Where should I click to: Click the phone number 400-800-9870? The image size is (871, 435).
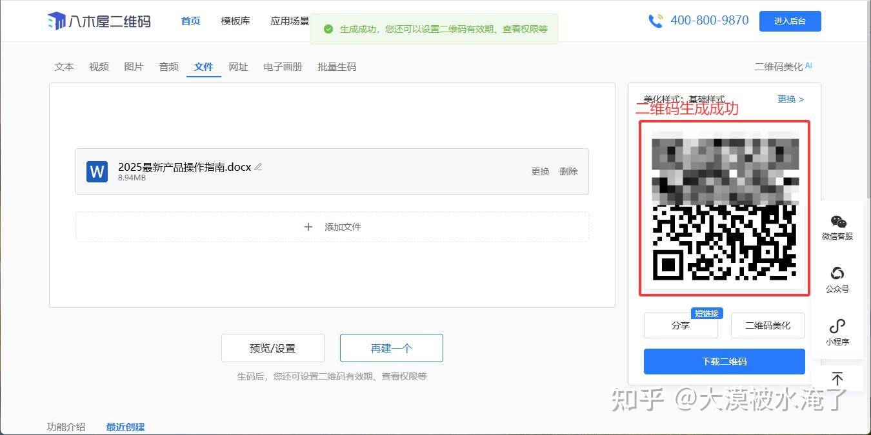point(710,21)
